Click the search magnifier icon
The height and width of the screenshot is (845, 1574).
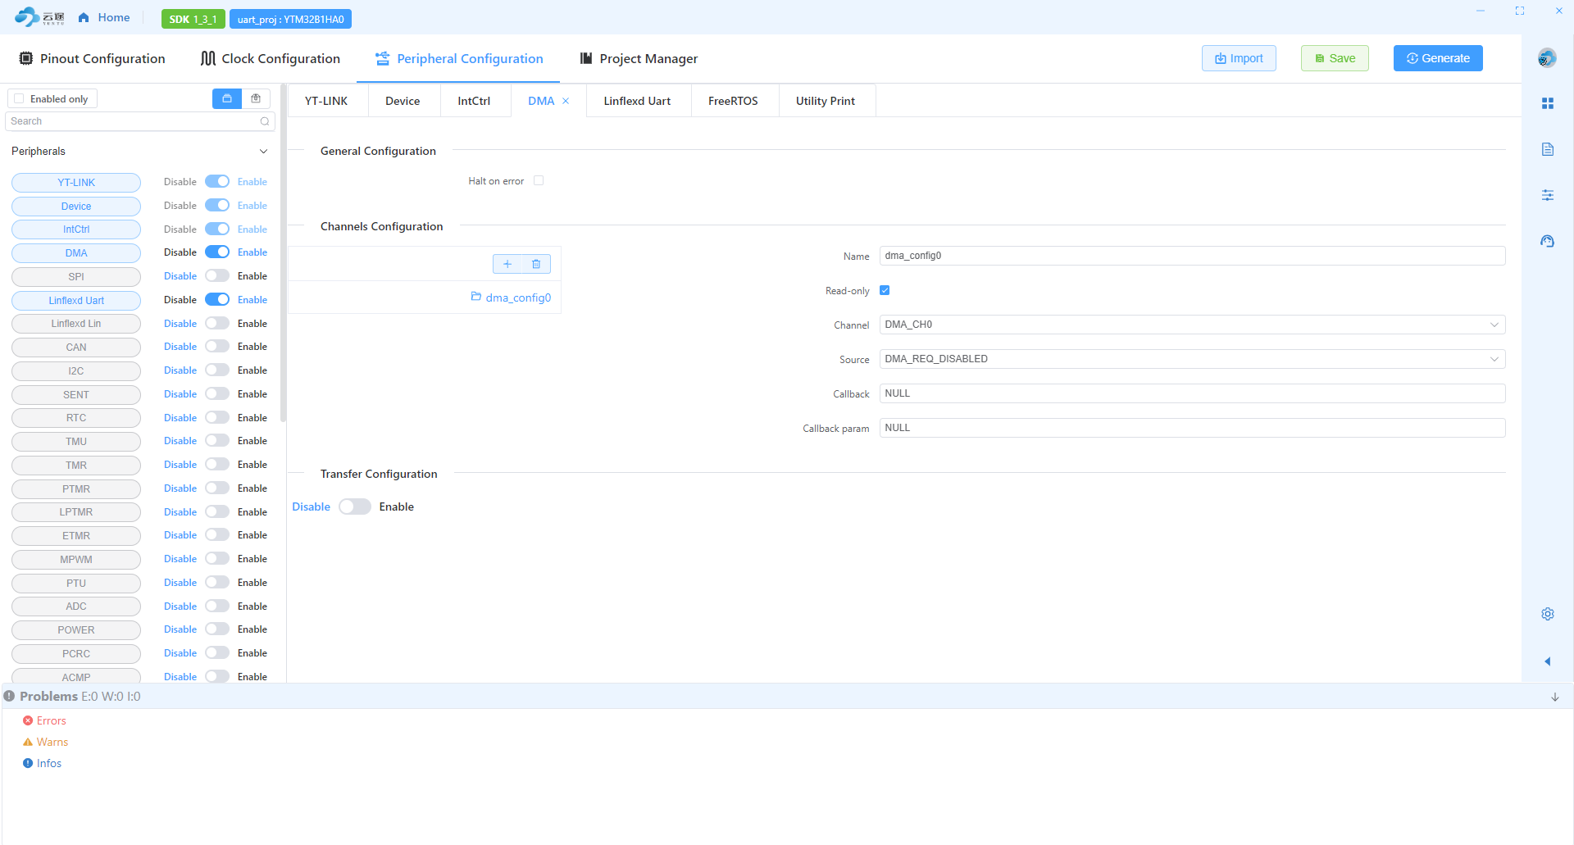click(x=265, y=121)
